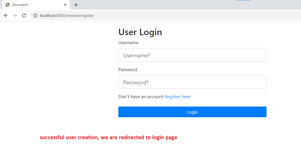Click the Password label above the field

128,70
